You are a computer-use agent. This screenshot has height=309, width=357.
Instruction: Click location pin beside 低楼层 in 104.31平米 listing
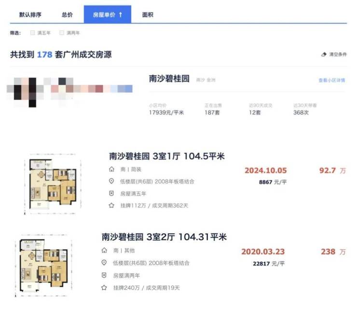coord(104,263)
